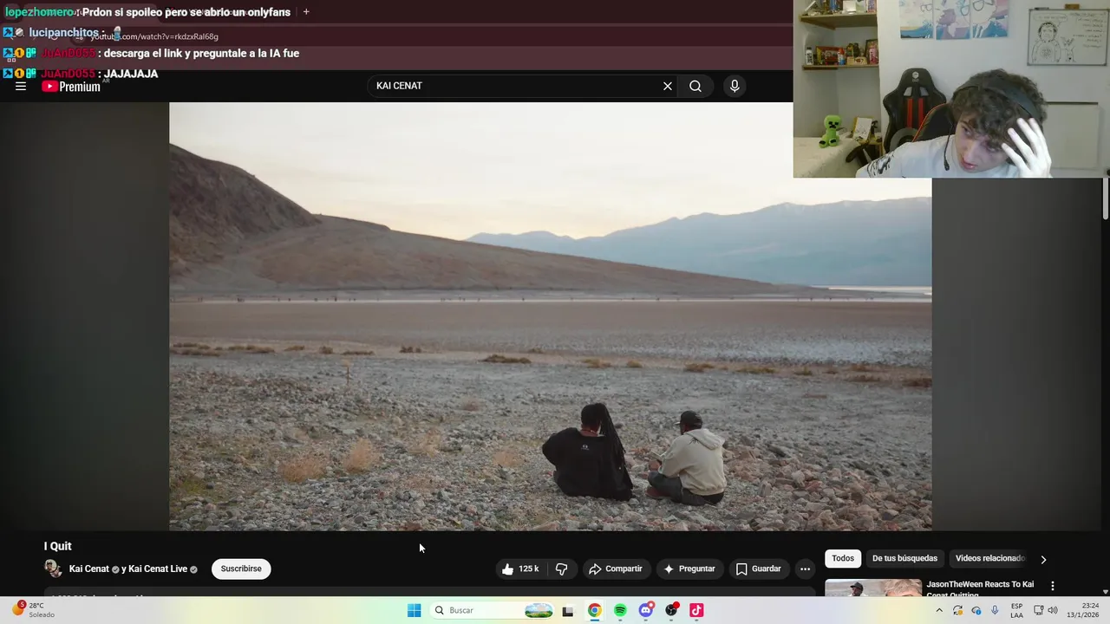
Task: Dislike the video with thumbs down
Action: tap(562, 569)
